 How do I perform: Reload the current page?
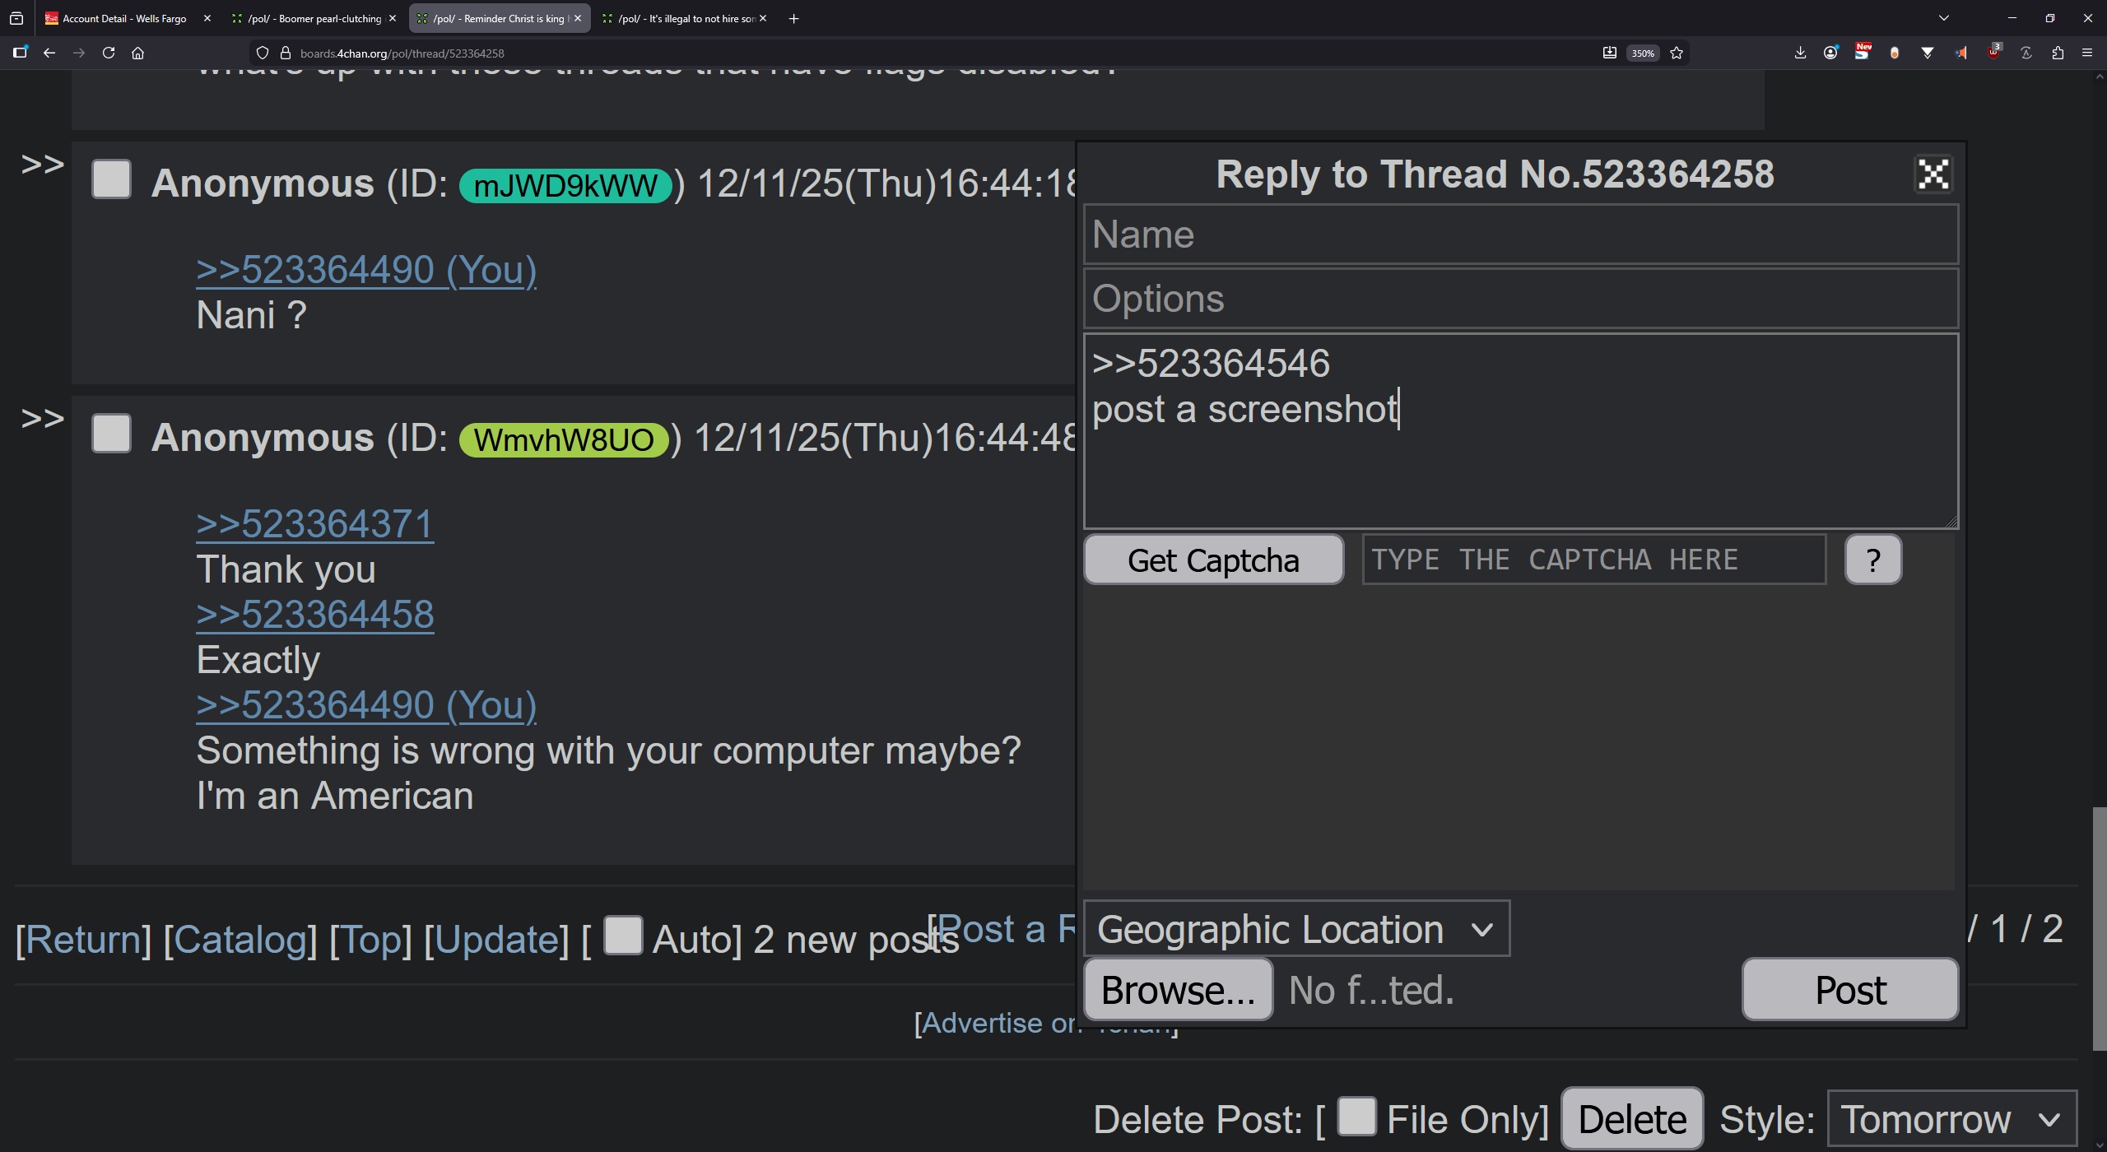coord(109,53)
